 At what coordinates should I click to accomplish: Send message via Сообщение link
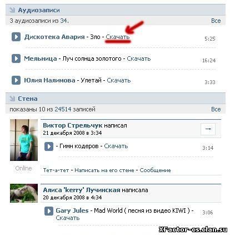click(155, 170)
